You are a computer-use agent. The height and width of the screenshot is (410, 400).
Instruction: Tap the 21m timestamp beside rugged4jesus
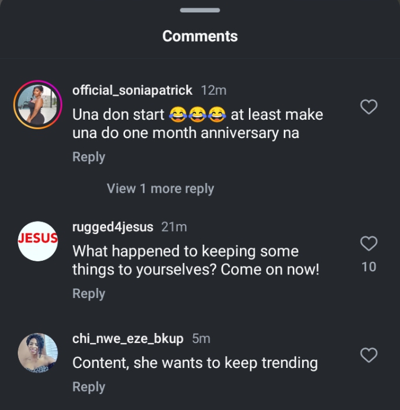(x=174, y=227)
